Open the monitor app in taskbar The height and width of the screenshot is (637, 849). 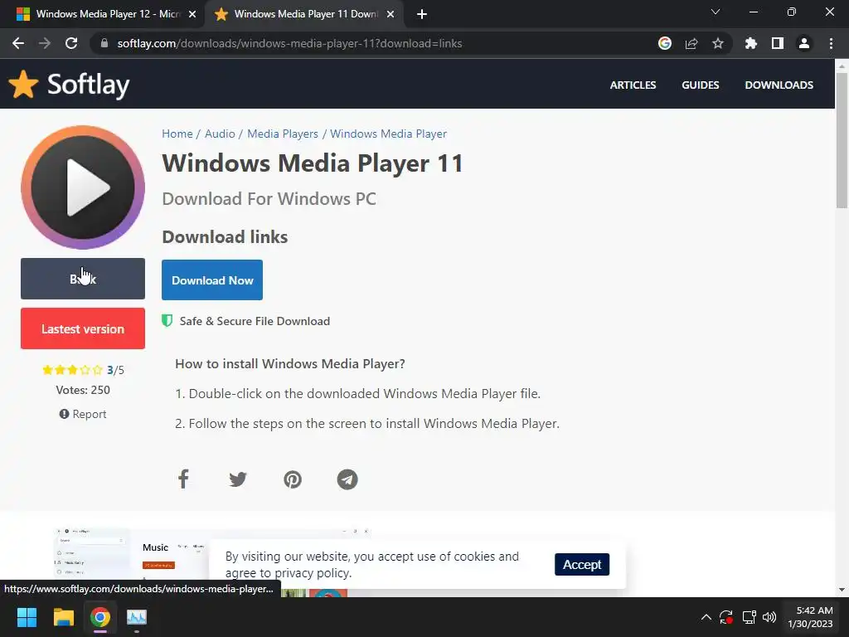click(x=137, y=617)
